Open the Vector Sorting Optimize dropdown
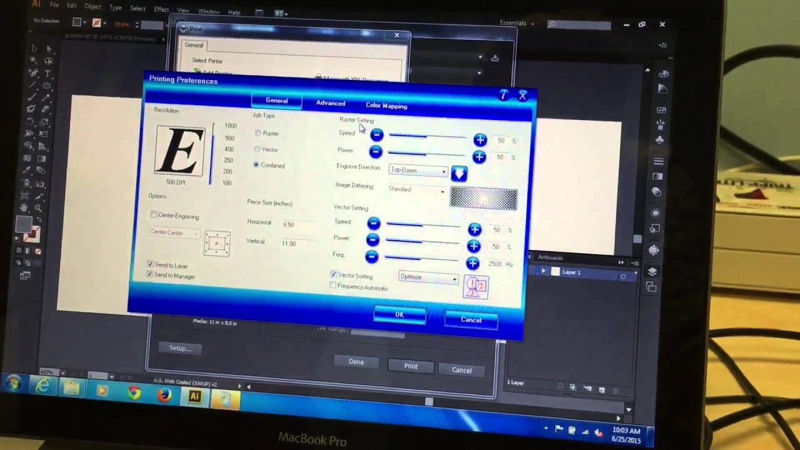The height and width of the screenshot is (450, 800). 428,277
